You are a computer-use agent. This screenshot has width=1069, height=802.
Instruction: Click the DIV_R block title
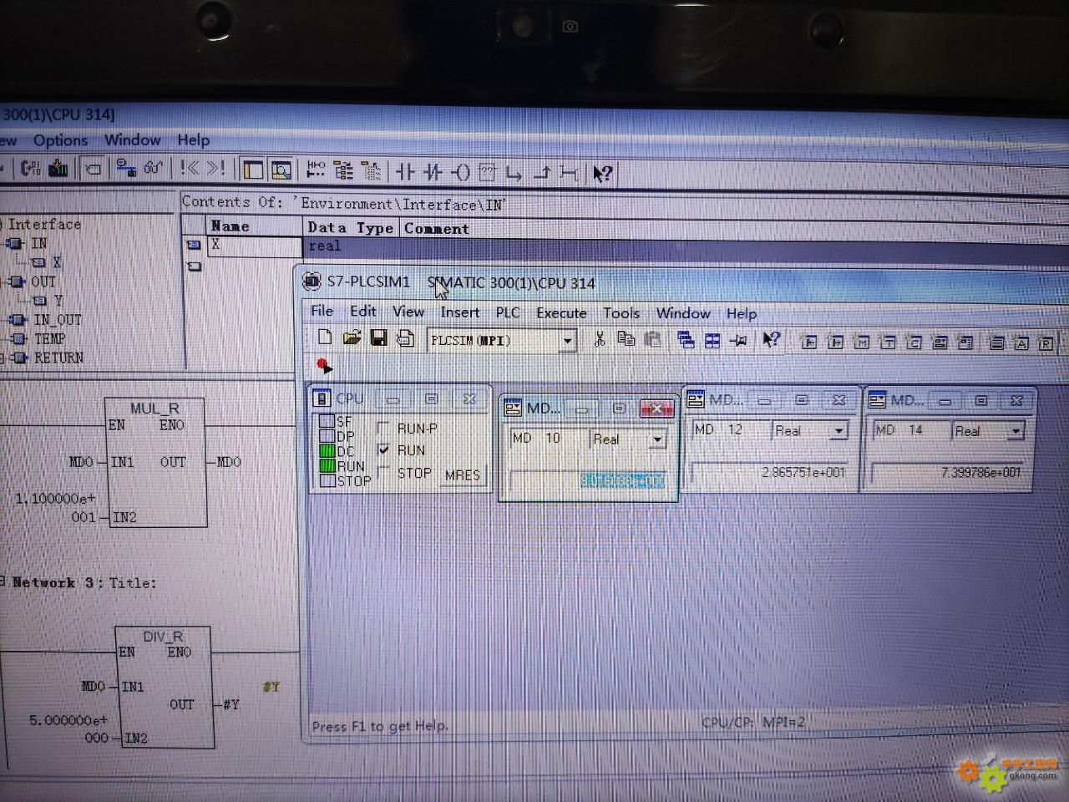pyautogui.click(x=163, y=637)
